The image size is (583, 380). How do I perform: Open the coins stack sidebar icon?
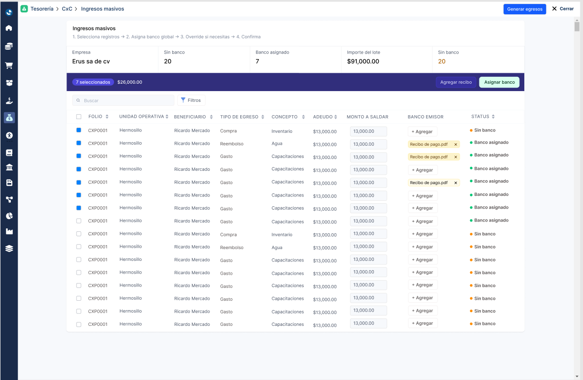9,46
